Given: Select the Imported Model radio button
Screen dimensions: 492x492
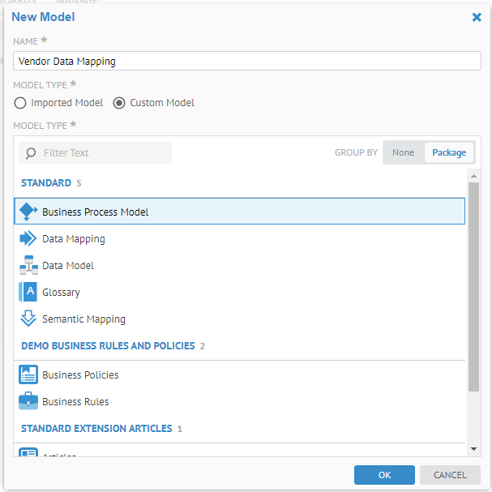Looking at the screenshot, I should tap(20, 103).
